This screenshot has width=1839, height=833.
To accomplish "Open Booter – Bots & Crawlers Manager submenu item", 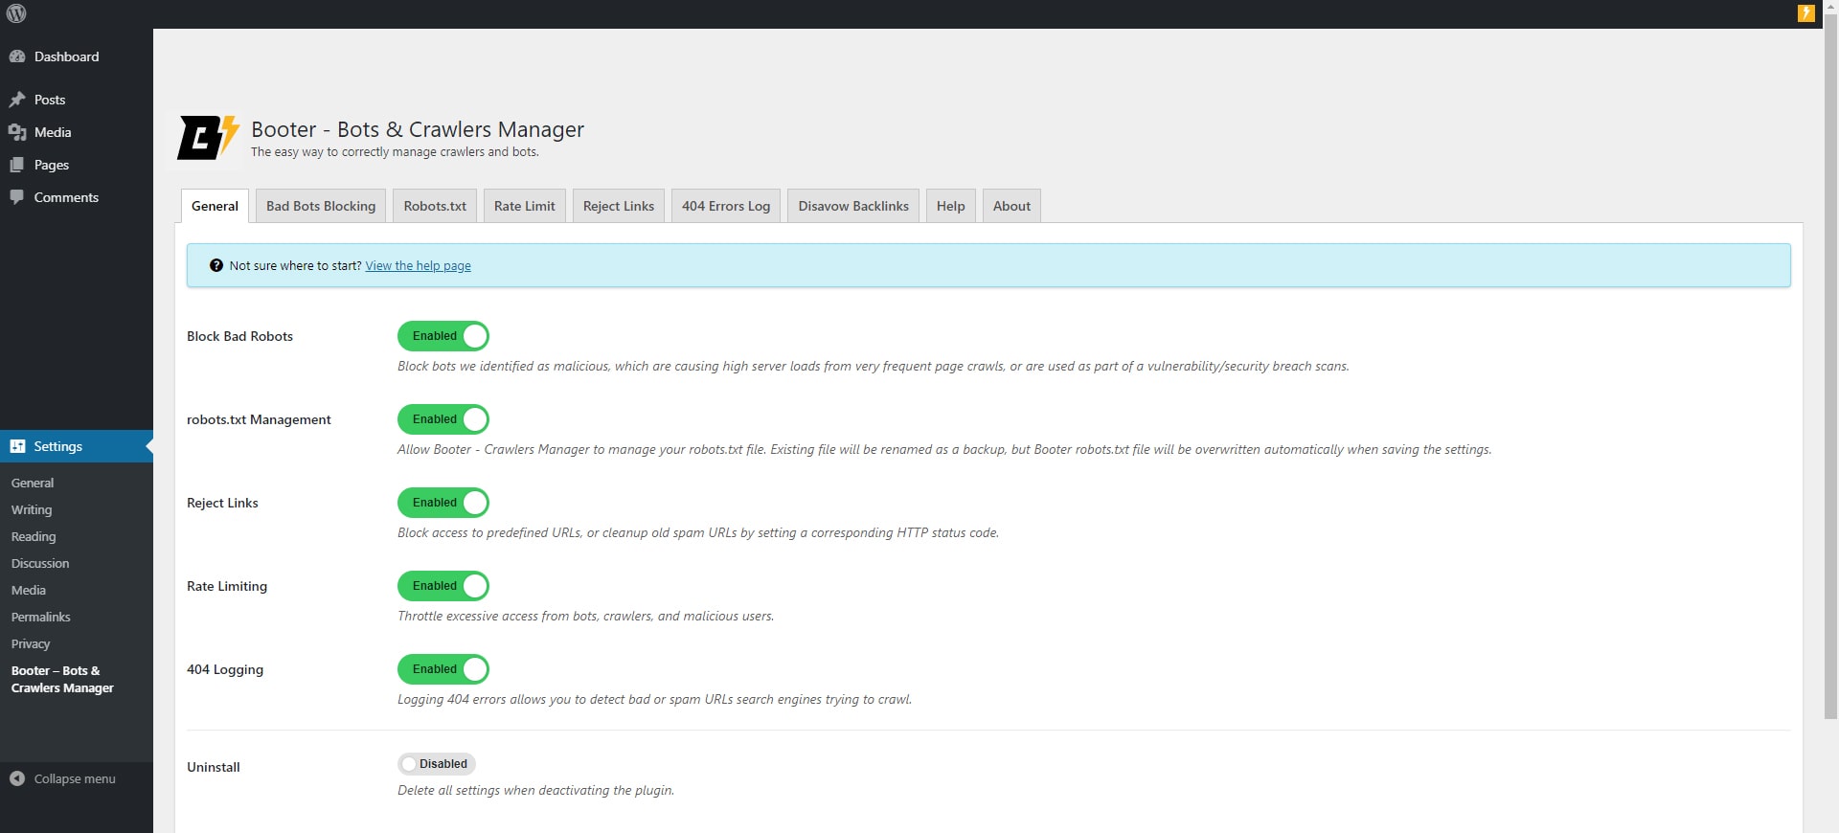I will coord(62,680).
